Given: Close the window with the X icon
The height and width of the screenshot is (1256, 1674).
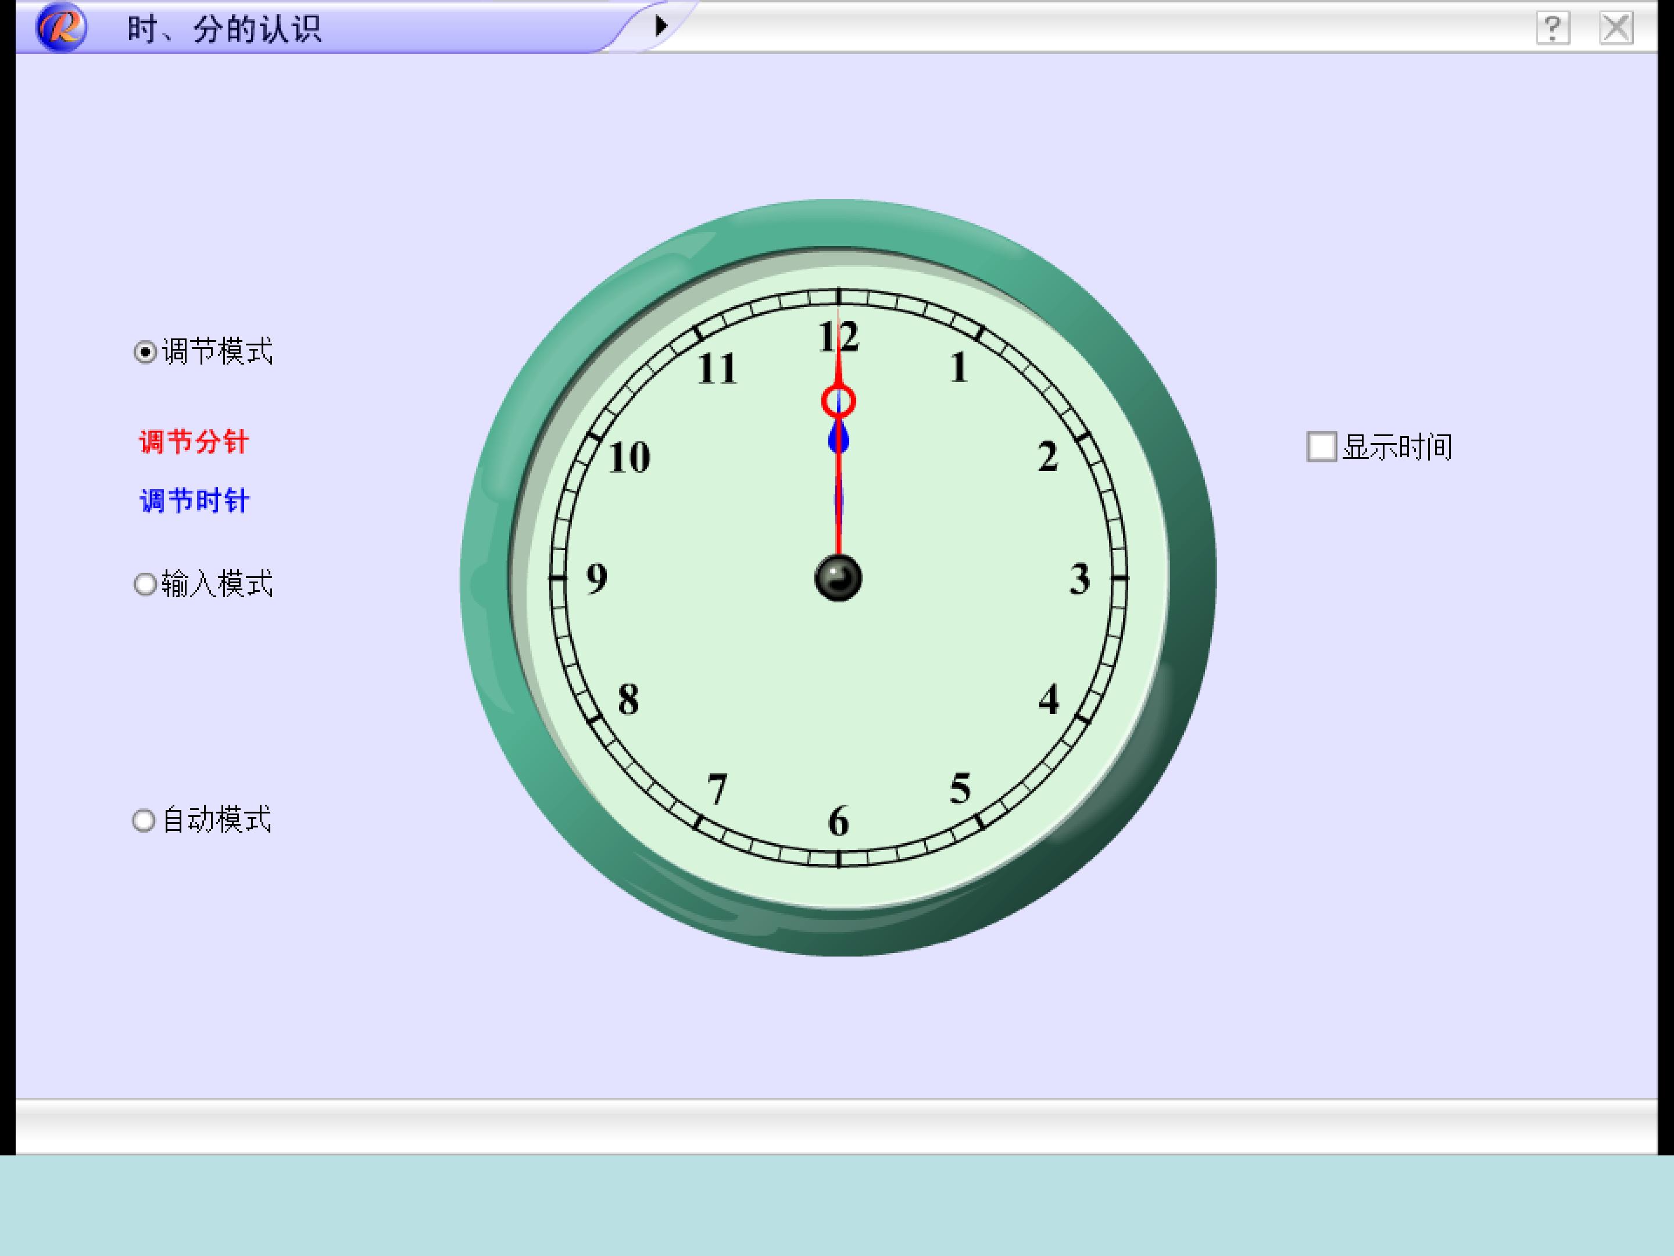Looking at the screenshot, I should 1616,28.
